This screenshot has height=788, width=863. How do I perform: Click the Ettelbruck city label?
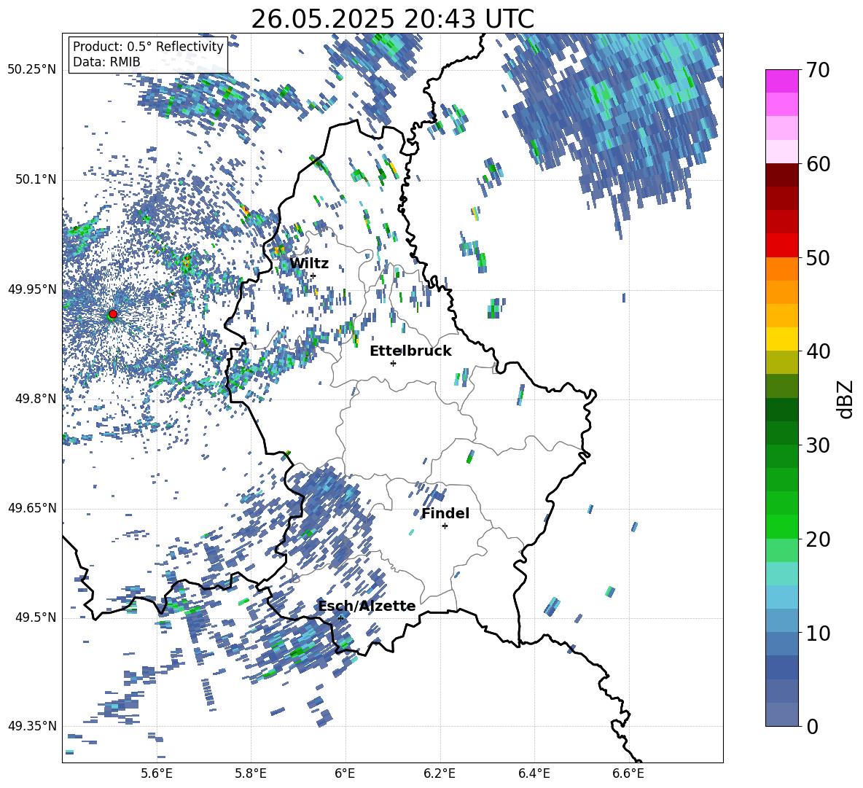(x=410, y=351)
